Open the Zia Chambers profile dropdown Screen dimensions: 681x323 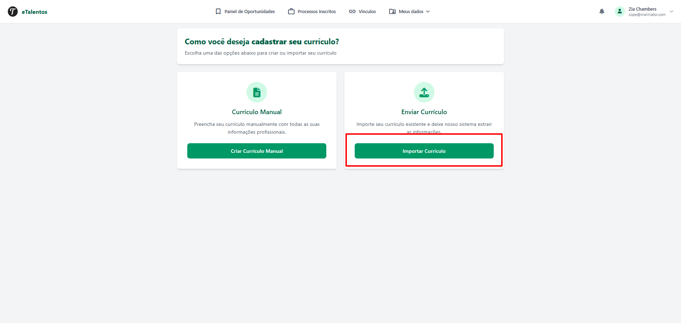(x=644, y=12)
